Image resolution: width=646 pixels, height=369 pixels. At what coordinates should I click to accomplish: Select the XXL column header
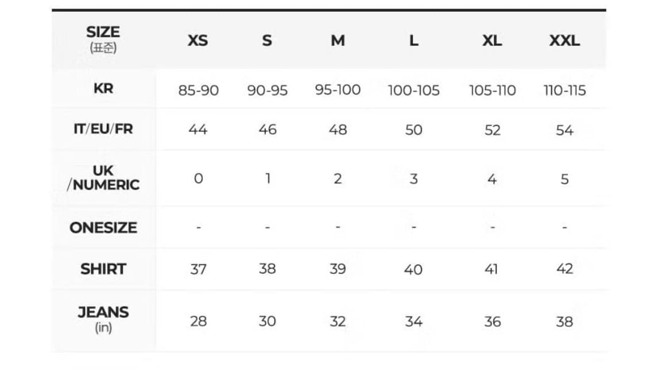564,41
